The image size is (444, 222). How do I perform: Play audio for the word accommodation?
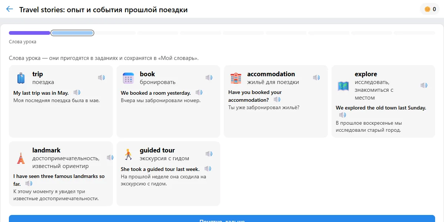coord(316,78)
